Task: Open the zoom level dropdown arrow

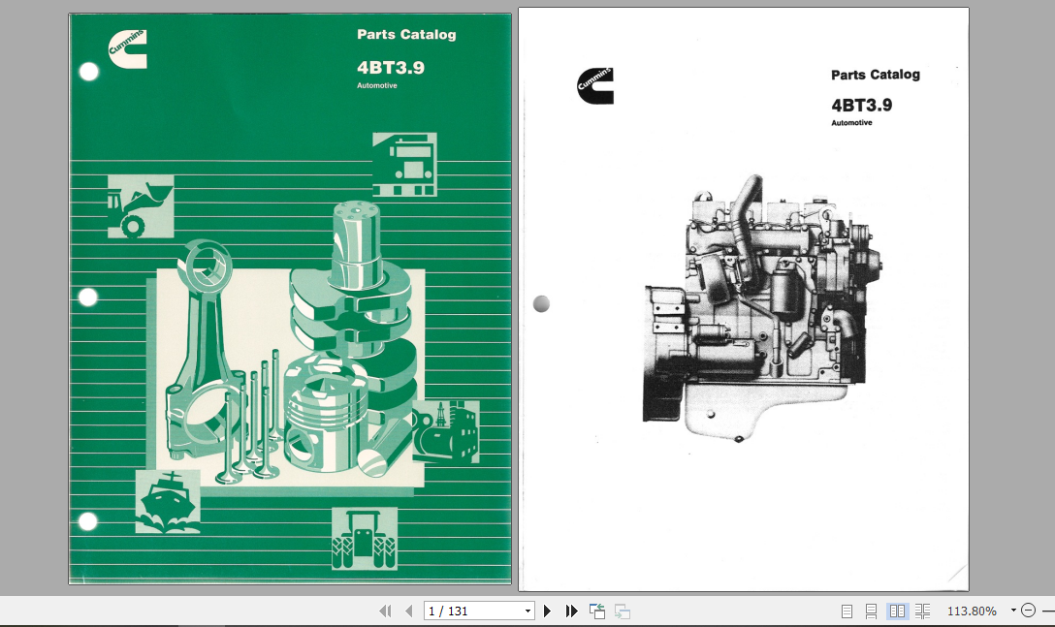Action: point(1013,611)
